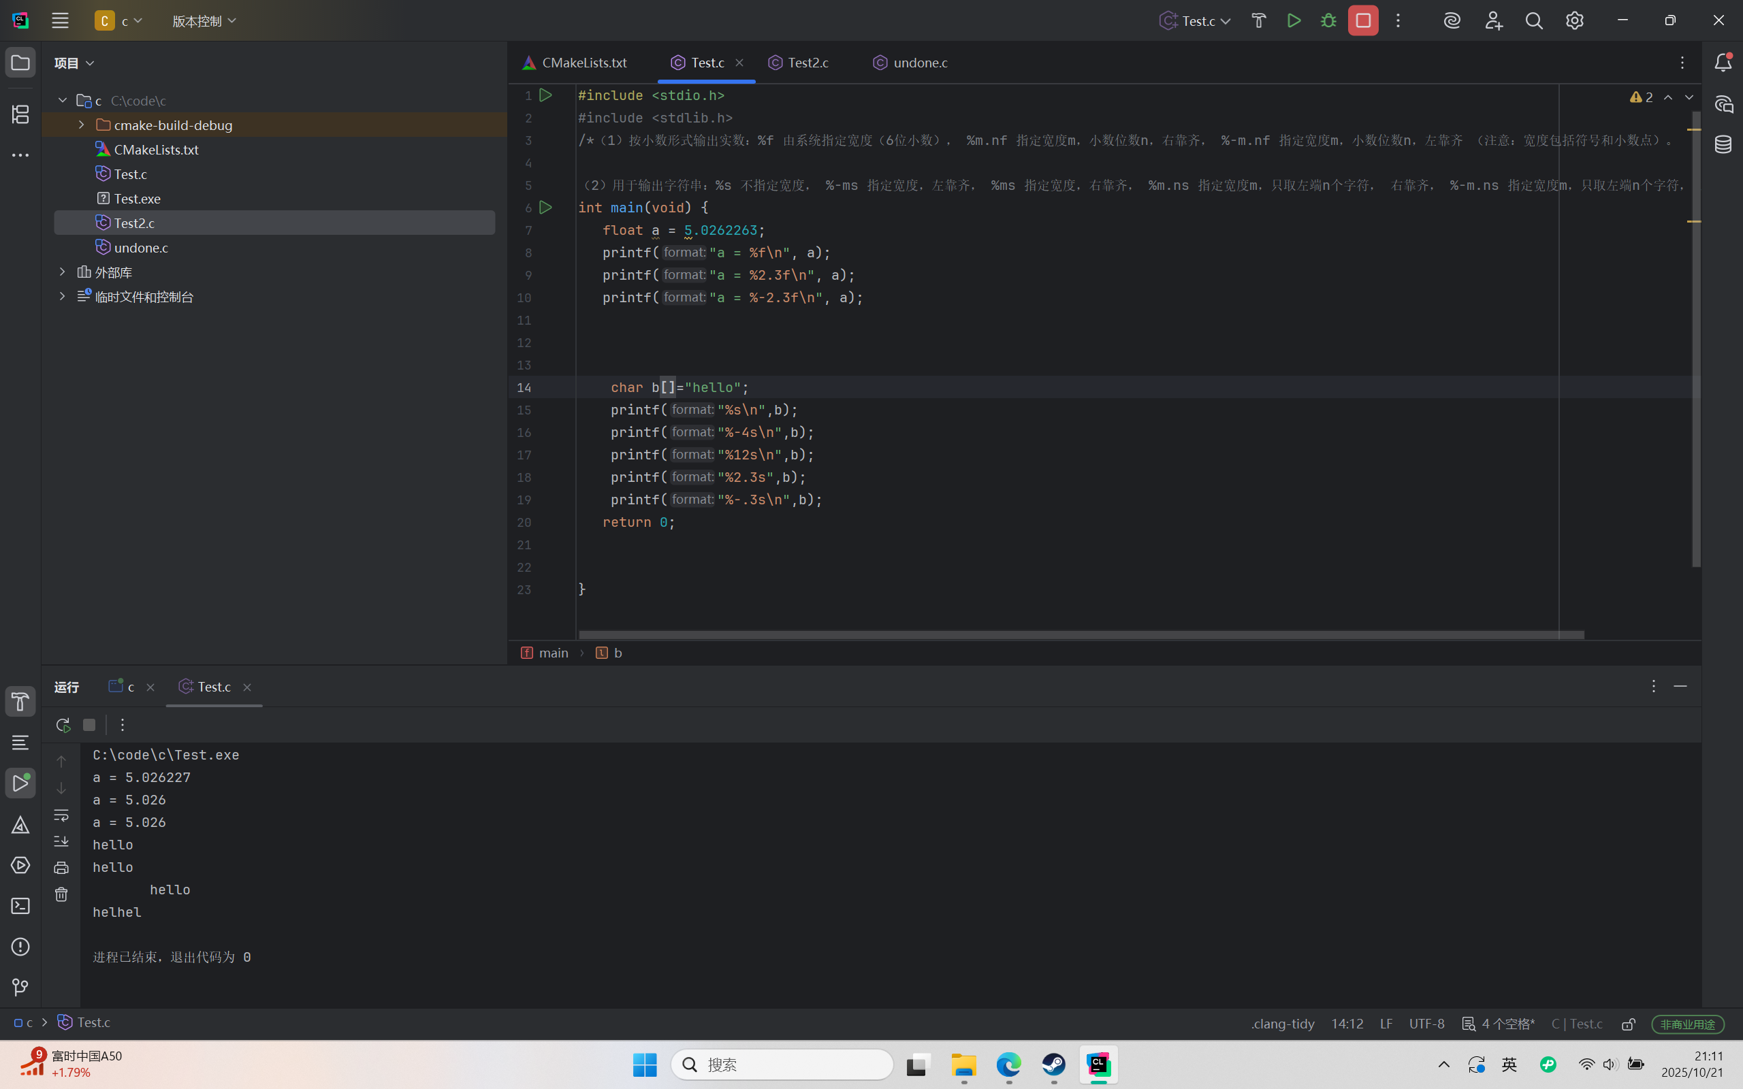Open the Terminal tool window
The height and width of the screenshot is (1089, 1743).
pyautogui.click(x=20, y=905)
